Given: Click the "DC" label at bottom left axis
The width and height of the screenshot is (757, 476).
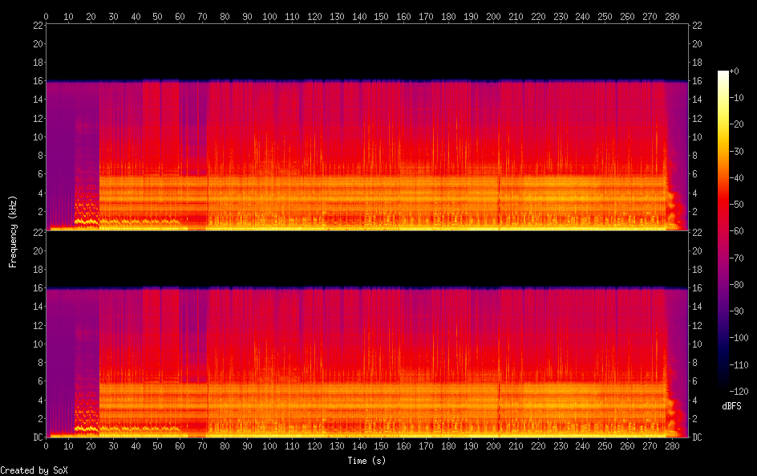Looking at the screenshot, I should coord(36,437).
